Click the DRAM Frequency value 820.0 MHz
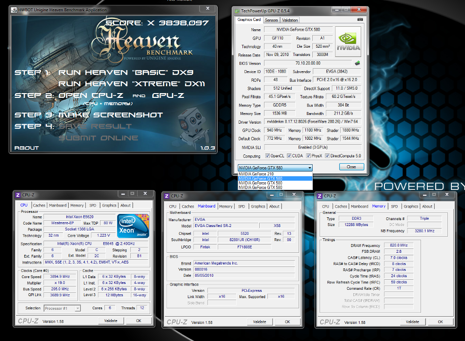The image size is (465, 341). pos(399,245)
